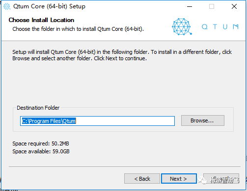Go back with the < Back button
The height and width of the screenshot is (191, 247).
coord(142,179)
